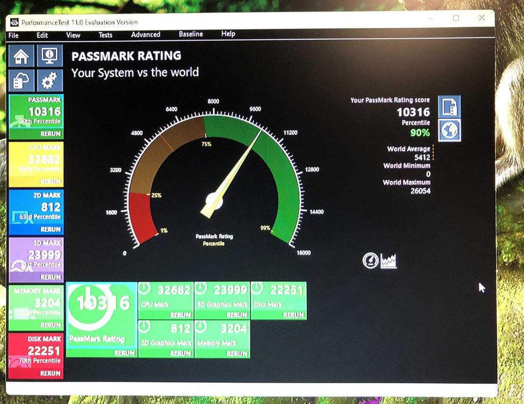Open the View menu

pos(73,35)
